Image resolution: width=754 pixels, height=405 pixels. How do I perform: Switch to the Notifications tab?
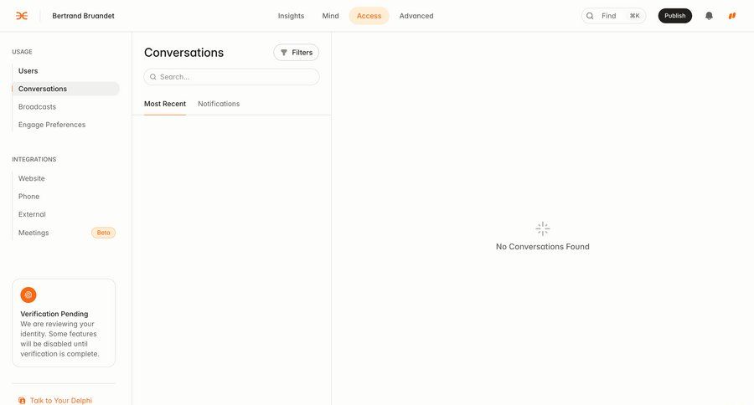tap(219, 104)
